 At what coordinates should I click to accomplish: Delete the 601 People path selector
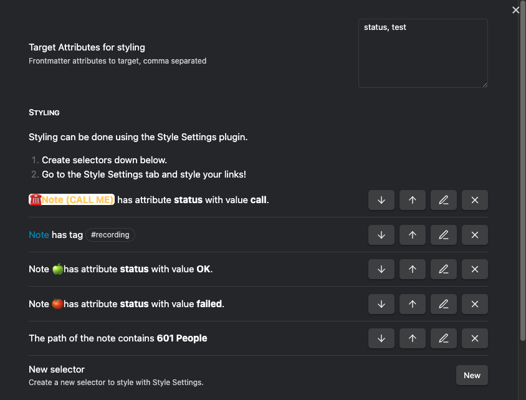(x=475, y=338)
